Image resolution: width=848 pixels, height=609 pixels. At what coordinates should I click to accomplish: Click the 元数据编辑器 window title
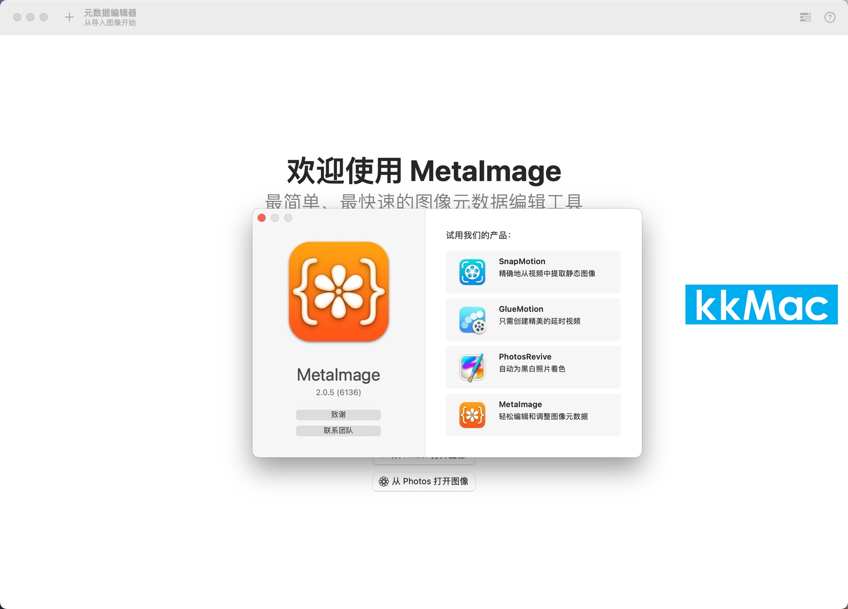[x=110, y=13]
